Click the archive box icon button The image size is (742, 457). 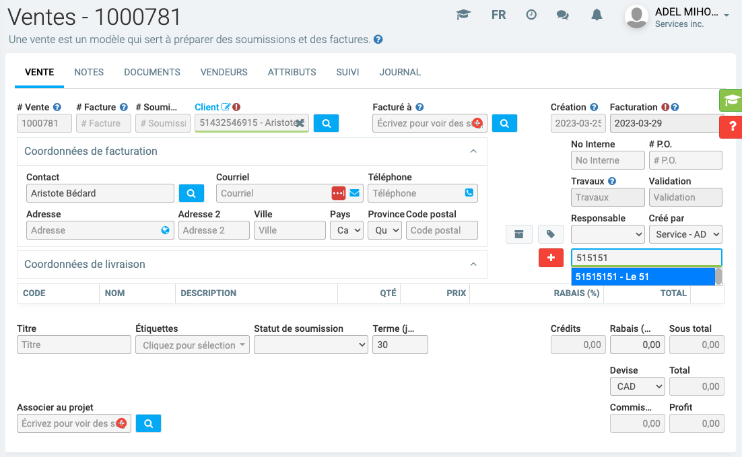pos(518,234)
